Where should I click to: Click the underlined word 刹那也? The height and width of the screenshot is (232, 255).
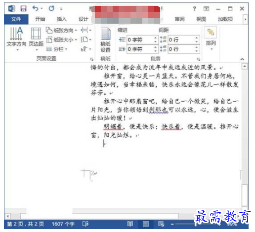[x=158, y=110]
